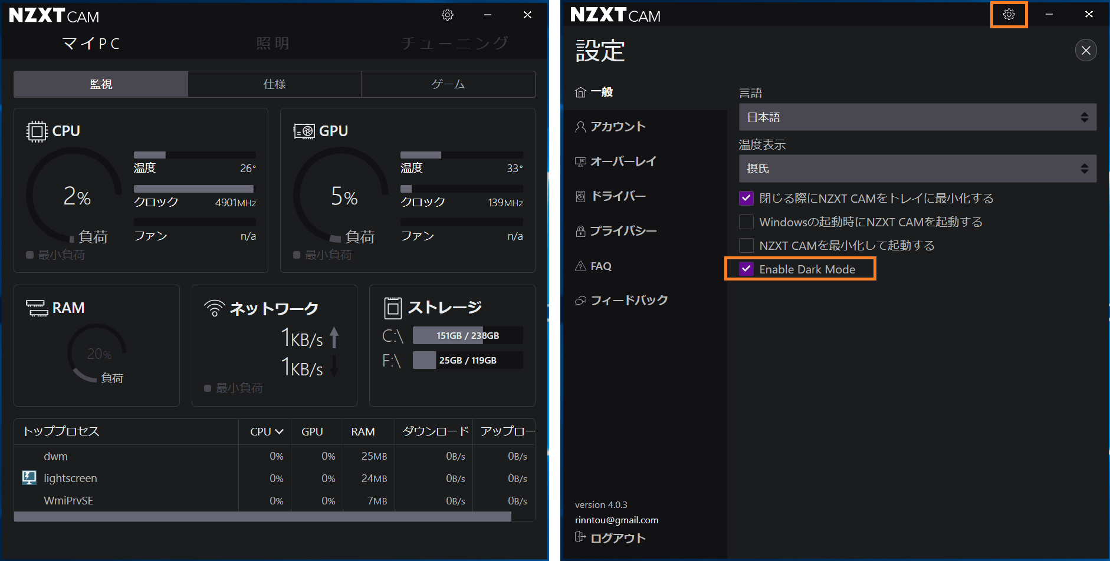
Task: Select the ゲーム sub-tab
Action: pyautogui.click(x=448, y=84)
